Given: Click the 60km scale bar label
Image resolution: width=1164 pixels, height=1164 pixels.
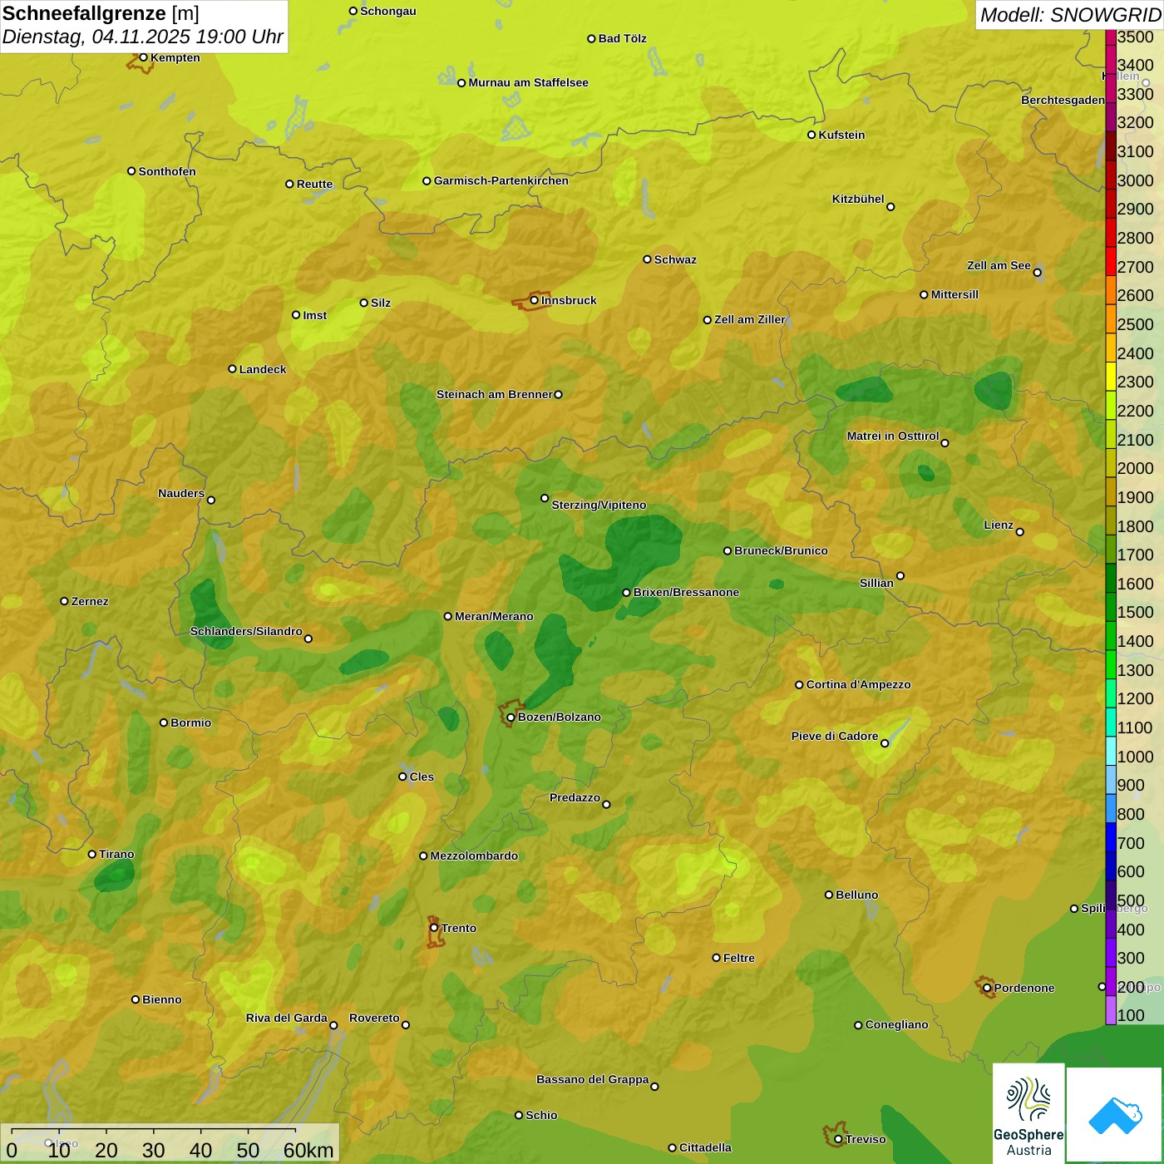Looking at the screenshot, I should [x=308, y=1150].
